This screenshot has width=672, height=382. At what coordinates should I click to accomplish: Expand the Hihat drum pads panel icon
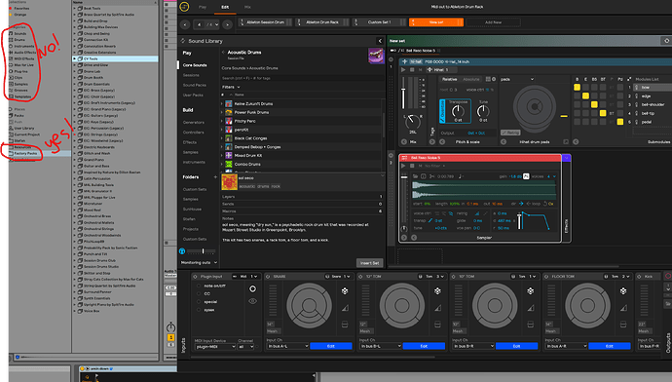point(566,141)
